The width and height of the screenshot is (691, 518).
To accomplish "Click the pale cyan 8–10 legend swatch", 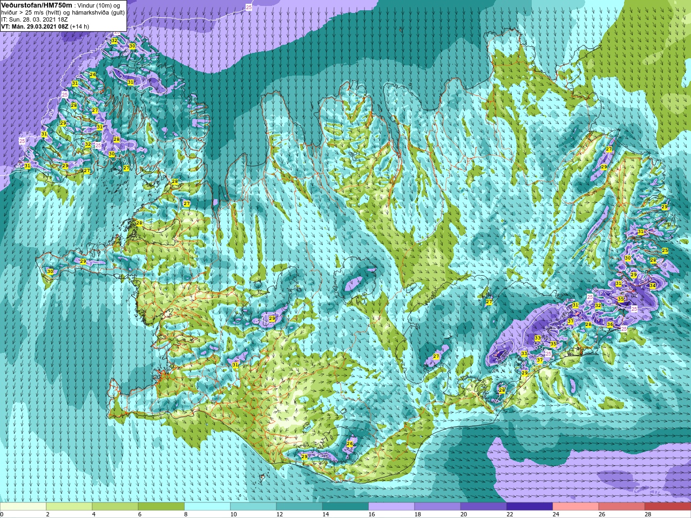I will coord(207,506).
